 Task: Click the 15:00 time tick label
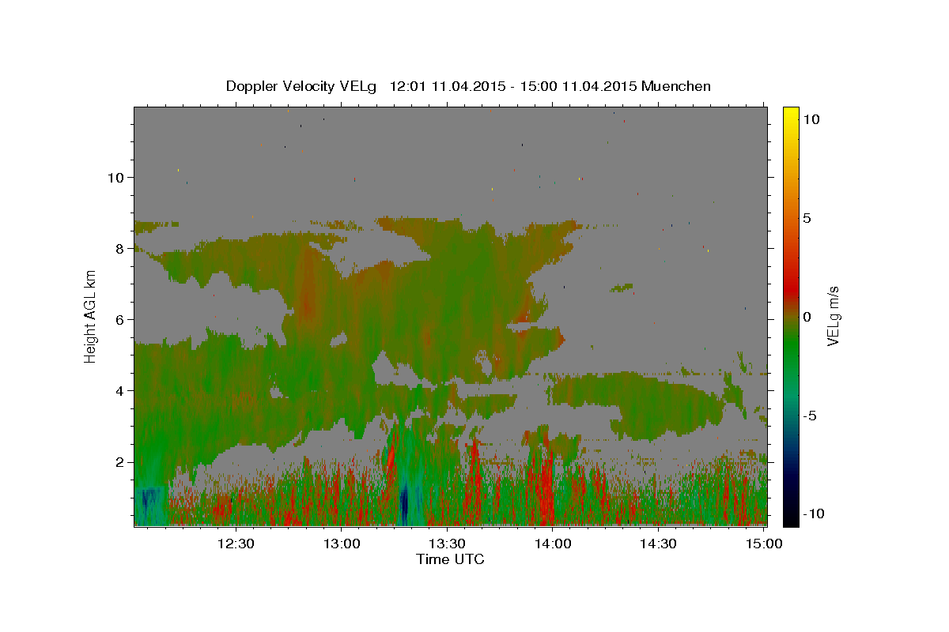763,544
